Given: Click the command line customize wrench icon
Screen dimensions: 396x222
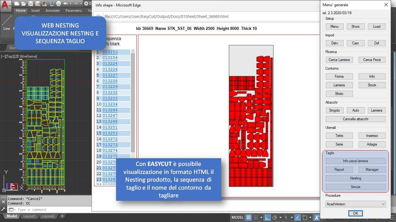Looking at the screenshot, I should 3,210.
